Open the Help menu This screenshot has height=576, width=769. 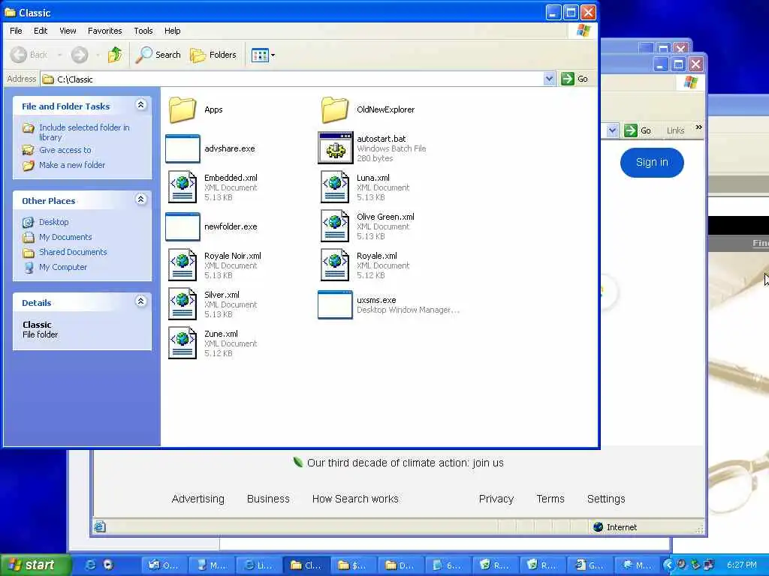click(172, 30)
